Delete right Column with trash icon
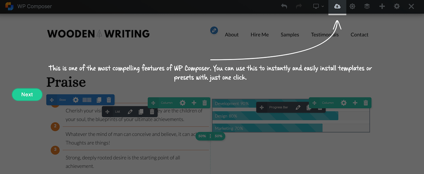This screenshot has width=424, height=174. tap(366, 103)
